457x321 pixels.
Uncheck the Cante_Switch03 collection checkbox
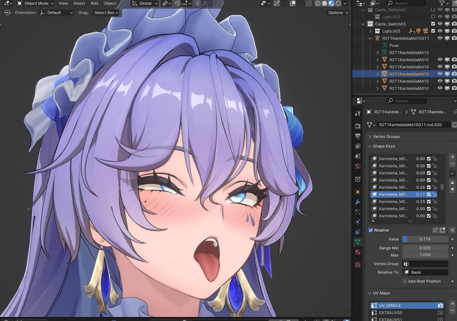point(433,24)
